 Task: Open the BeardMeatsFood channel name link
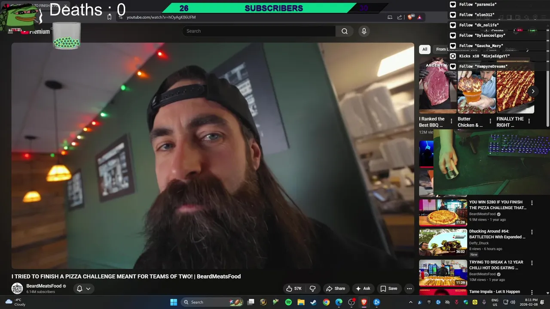(44, 286)
